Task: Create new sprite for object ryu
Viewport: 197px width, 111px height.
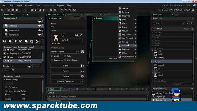Action: click(x=63, y=35)
